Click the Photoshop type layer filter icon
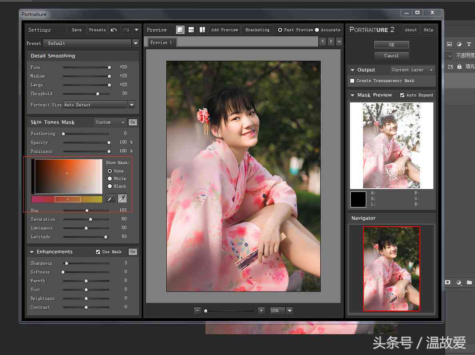 point(469,44)
